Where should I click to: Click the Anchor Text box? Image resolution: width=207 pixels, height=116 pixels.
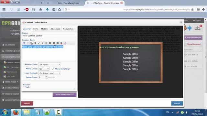click(x=53, y=86)
